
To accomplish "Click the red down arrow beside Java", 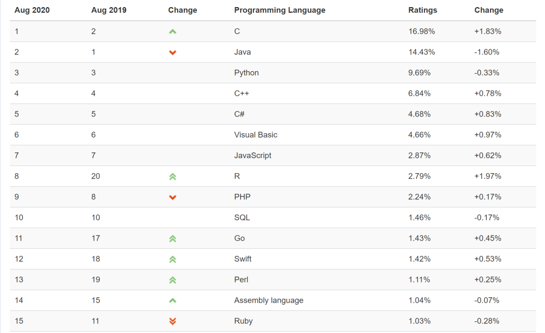I will pos(173,52).
